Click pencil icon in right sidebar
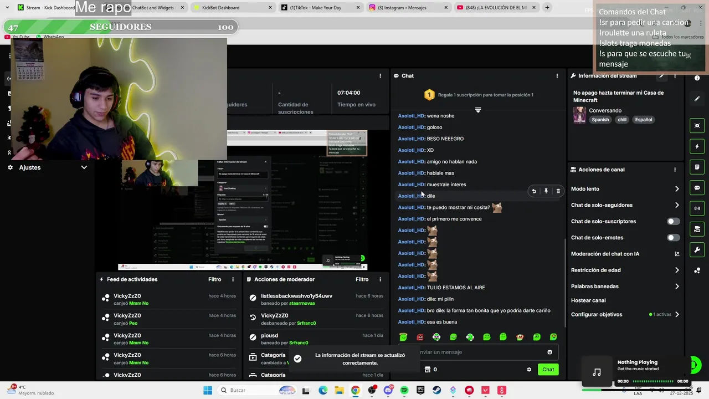The width and height of the screenshot is (709, 399). [x=697, y=99]
